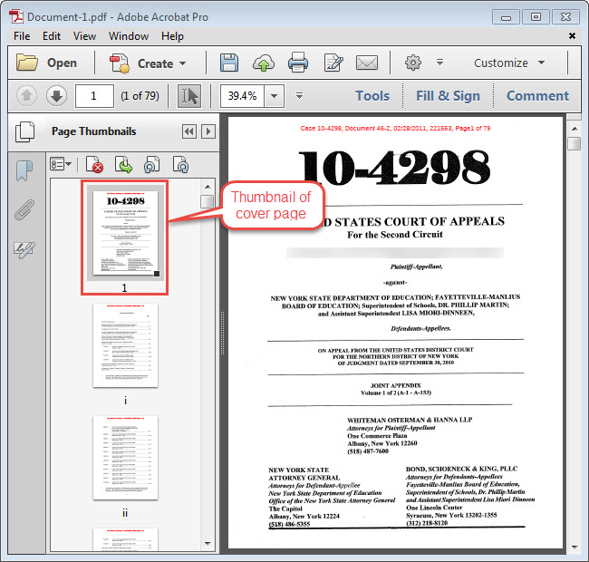Click the envelope email icon

pos(366,63)
